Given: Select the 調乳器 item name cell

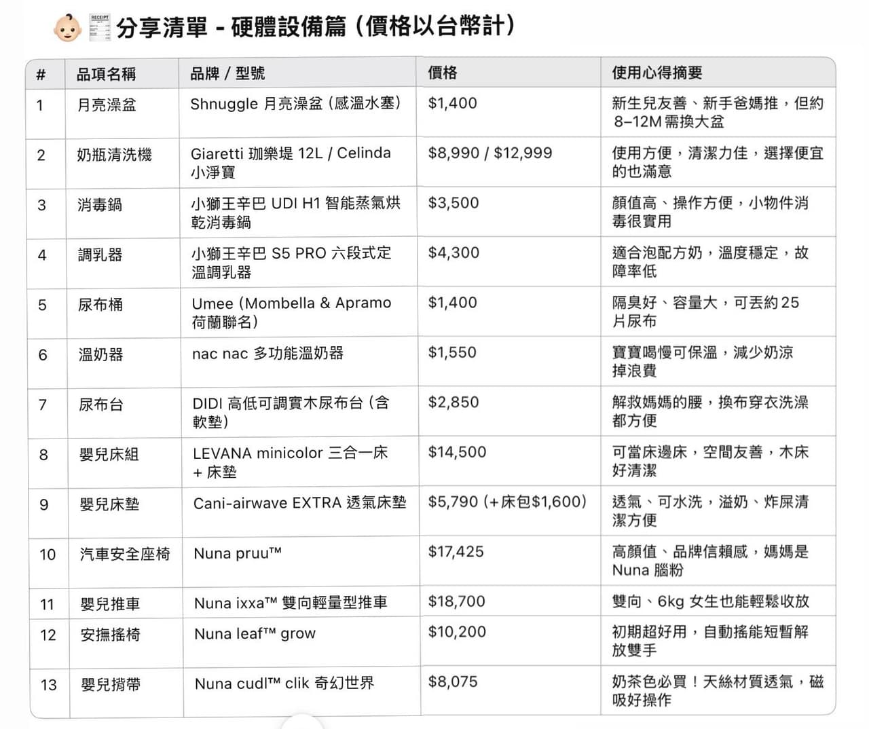Looking at the screenshot, I should pos(100,255).
